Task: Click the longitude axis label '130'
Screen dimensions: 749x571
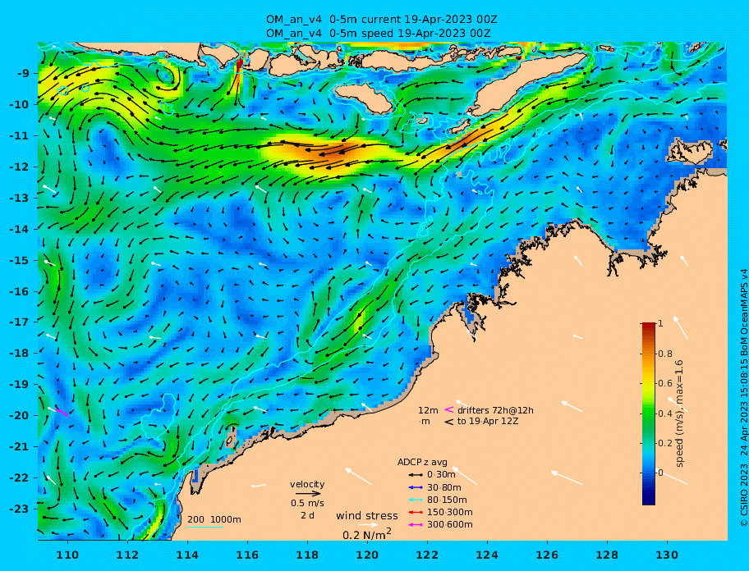Action: (x=667, y=555)
